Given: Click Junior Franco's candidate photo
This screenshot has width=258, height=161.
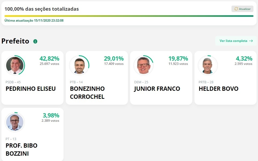Looking at the screenshot, I should pos(143,65).
